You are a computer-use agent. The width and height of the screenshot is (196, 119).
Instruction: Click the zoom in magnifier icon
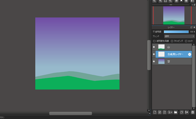tap(160, 1)
